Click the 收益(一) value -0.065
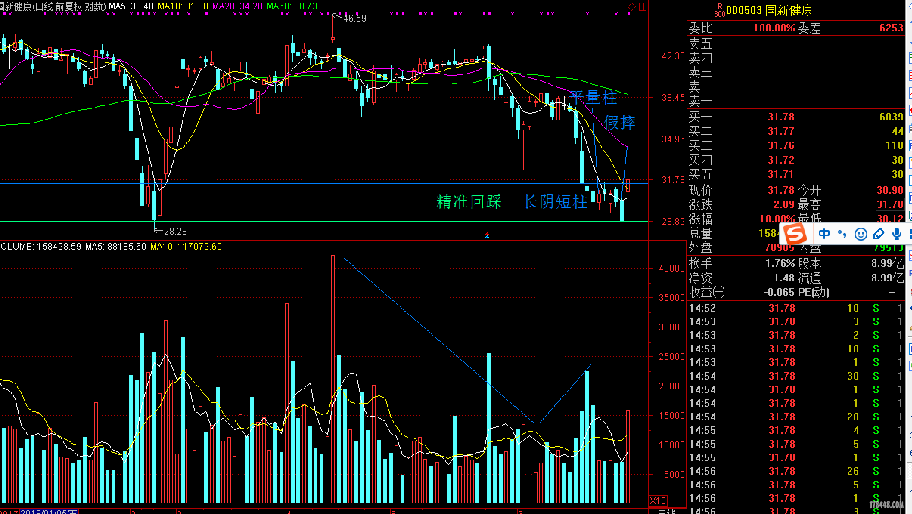 tap(779, 292)
